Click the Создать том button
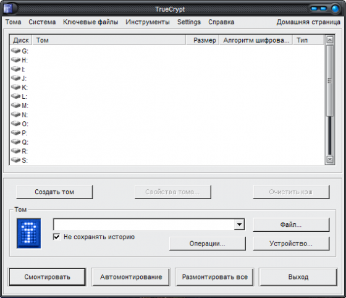This screenshot has width=346, height=298. click(54, 192)
